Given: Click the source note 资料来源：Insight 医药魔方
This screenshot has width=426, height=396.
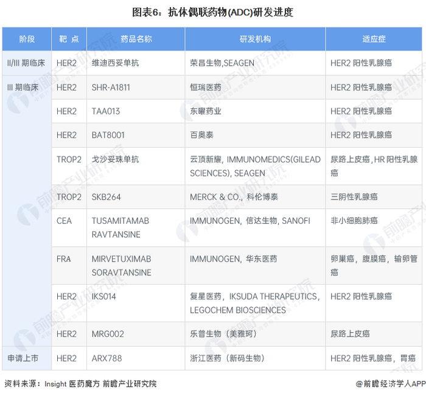Looking at the screenshot, I should click(x=80, y=384).
